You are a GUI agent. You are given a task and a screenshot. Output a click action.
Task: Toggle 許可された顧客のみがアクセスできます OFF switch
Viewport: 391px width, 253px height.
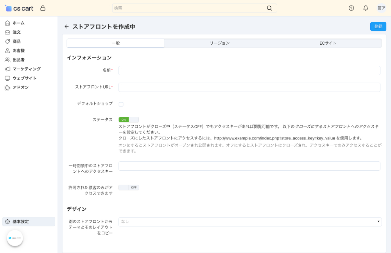[x=129, y=188]
